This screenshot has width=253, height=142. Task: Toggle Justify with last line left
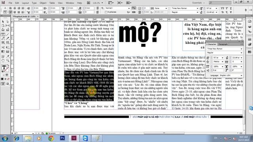point(11,12)
